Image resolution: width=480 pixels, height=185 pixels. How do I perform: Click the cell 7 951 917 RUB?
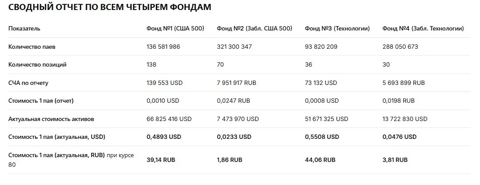[237, 83]
